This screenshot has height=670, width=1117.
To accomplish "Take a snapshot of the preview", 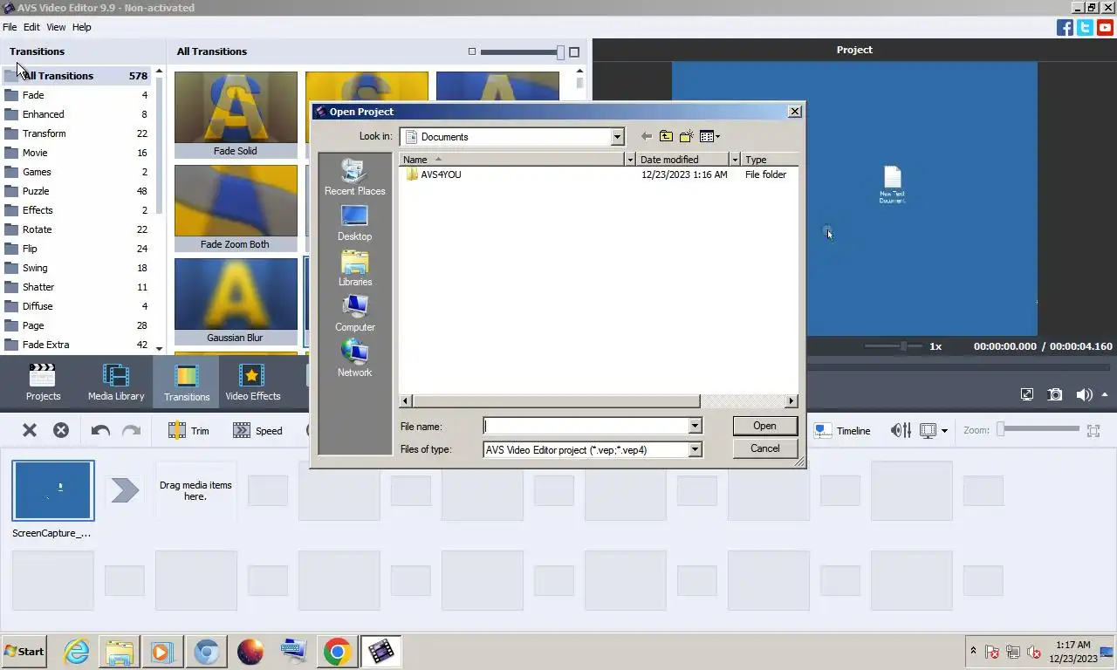I will (x=1055, y=394).
